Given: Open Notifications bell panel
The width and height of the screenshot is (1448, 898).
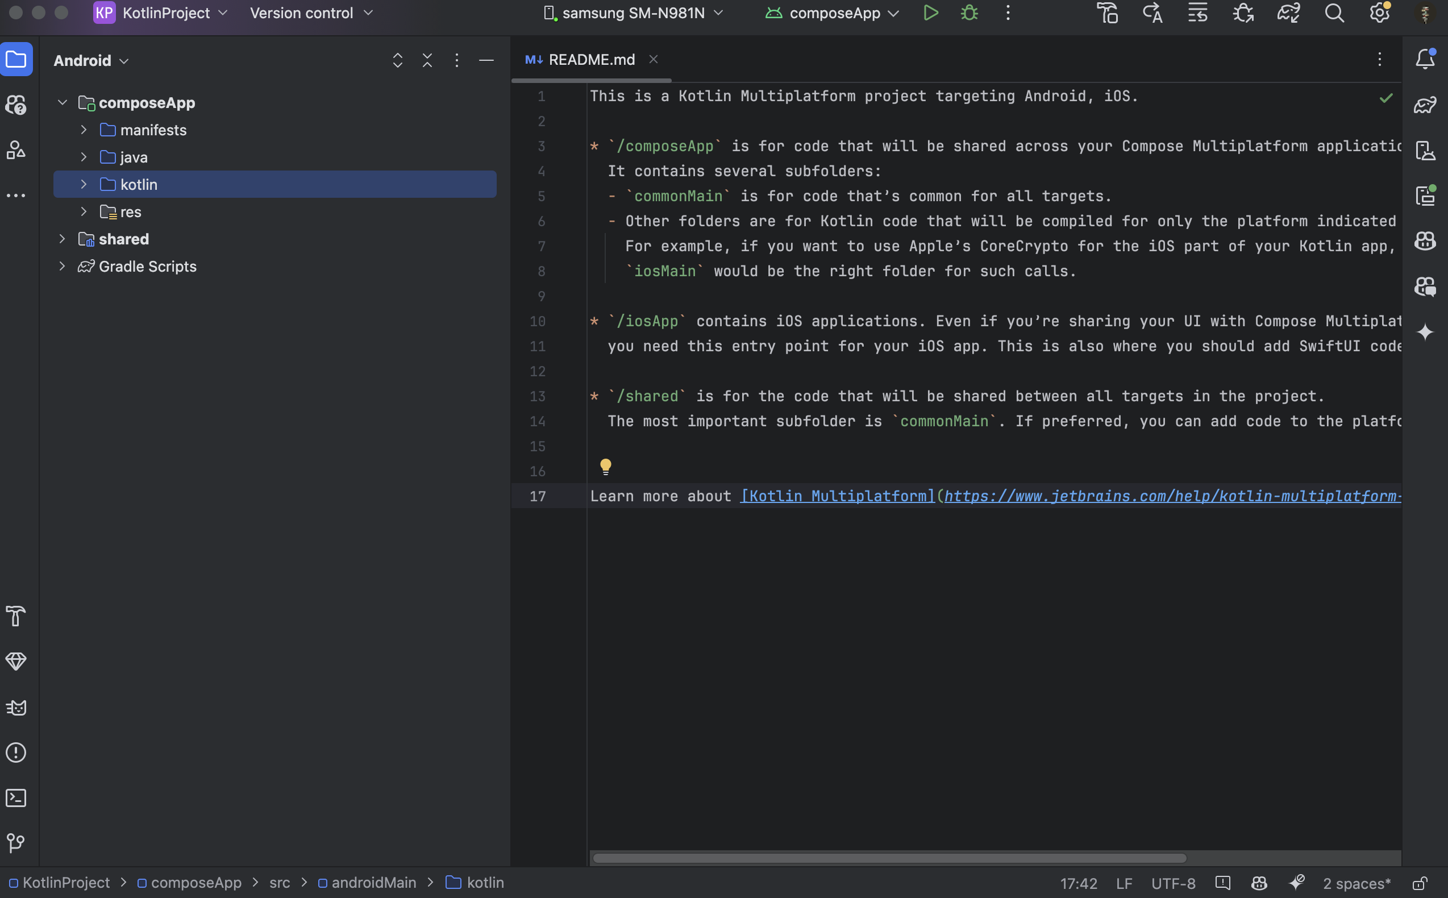Looking at the screenshot, I should coord(1425,59).
